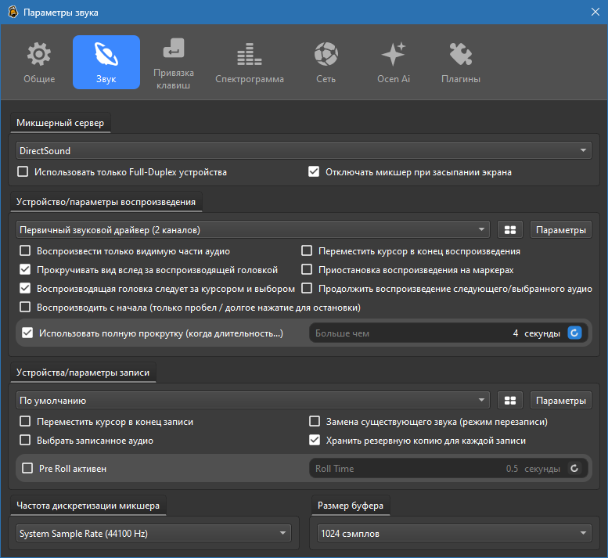Enable Воспроизводить с начала checkbox
608x558 pixels.
pyautogui.click(x=25, y=307)
